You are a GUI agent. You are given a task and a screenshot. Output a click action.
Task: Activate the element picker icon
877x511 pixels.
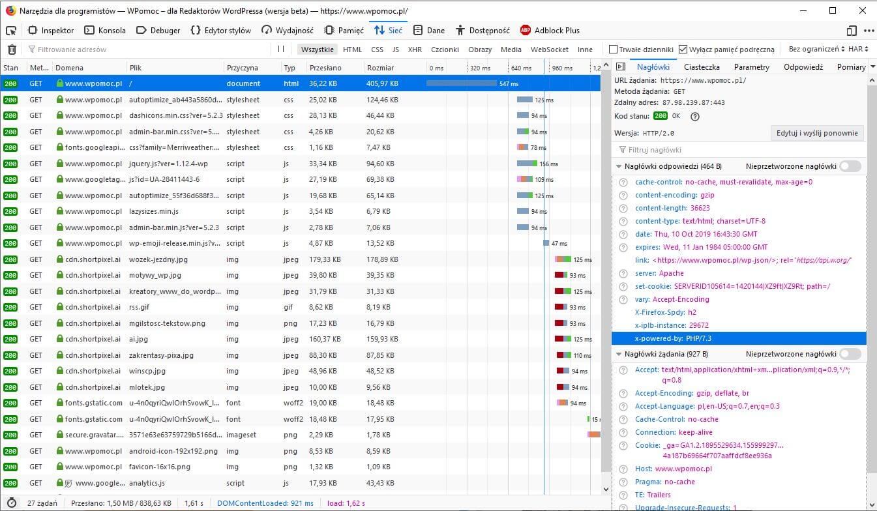pos(10,31)
